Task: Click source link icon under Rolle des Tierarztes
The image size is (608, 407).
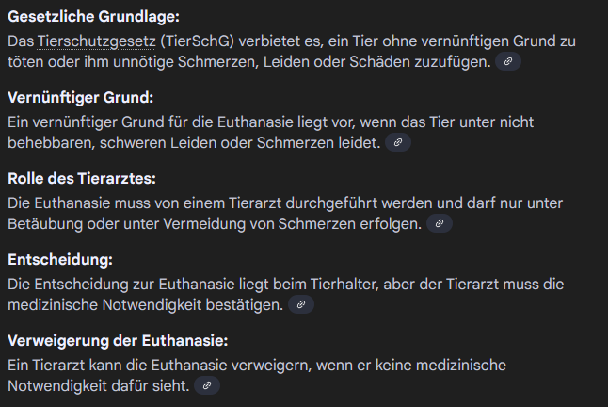Action: pos(440,223)
